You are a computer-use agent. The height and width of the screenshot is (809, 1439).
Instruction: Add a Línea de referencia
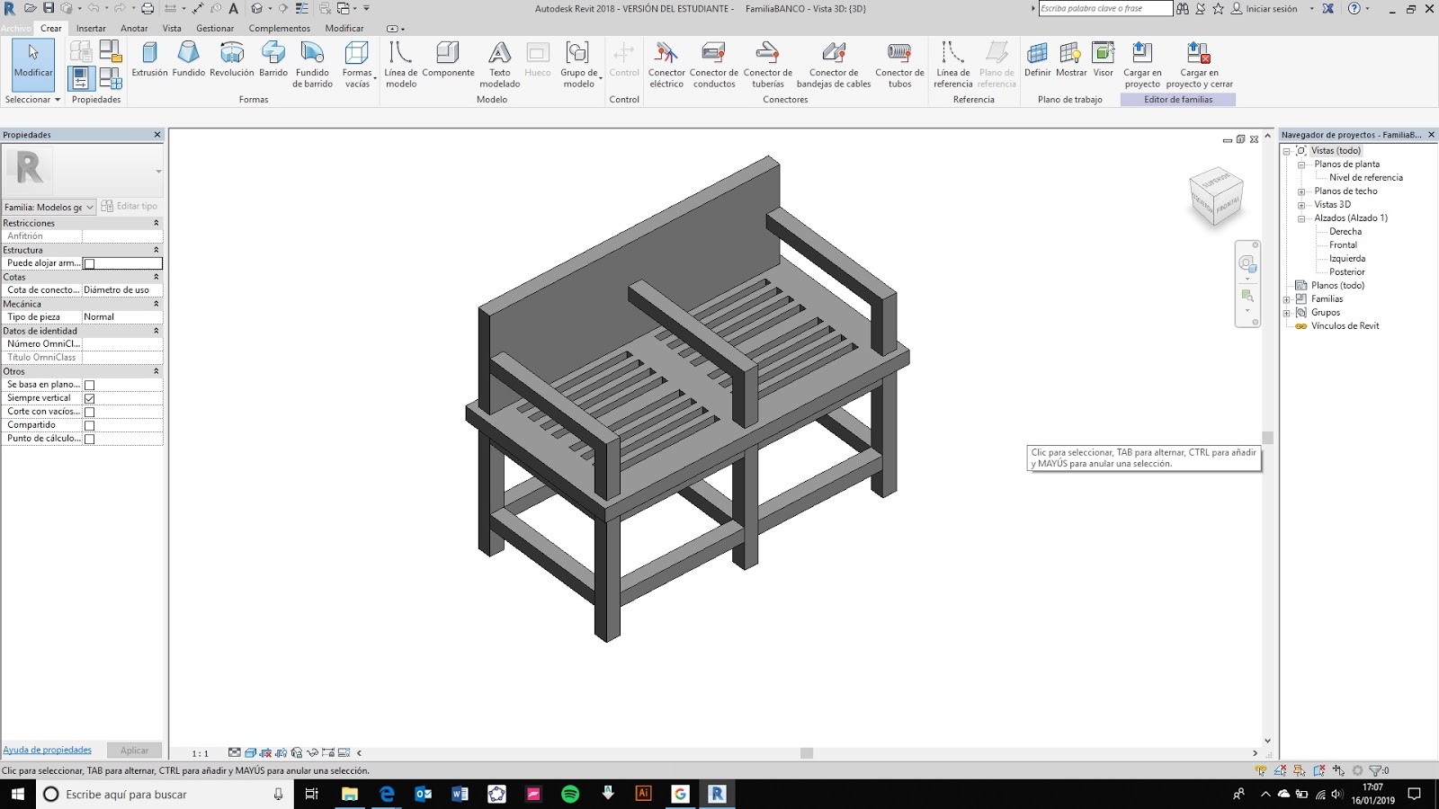click(x=952, y=63)
